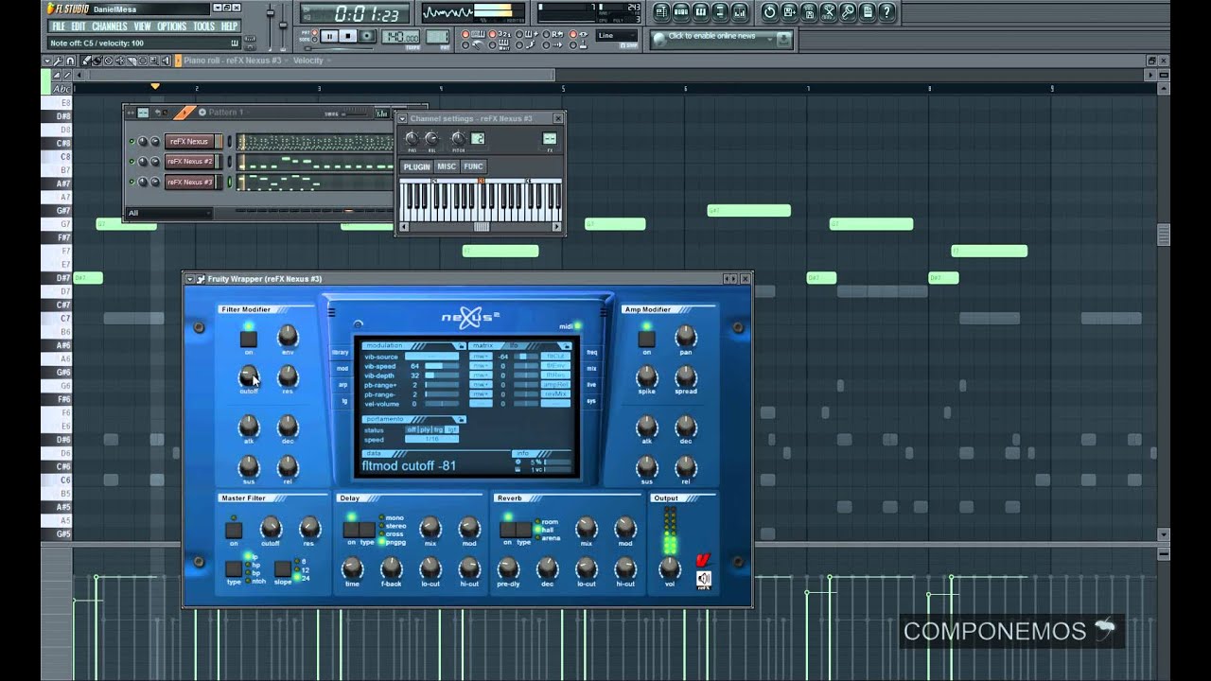Click the Filter Modifier res knob

(288, 375)
